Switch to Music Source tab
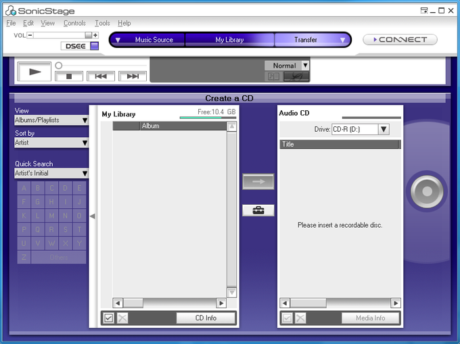The width and height of the screenshot is (460, 344). click(x=154, y=40)
